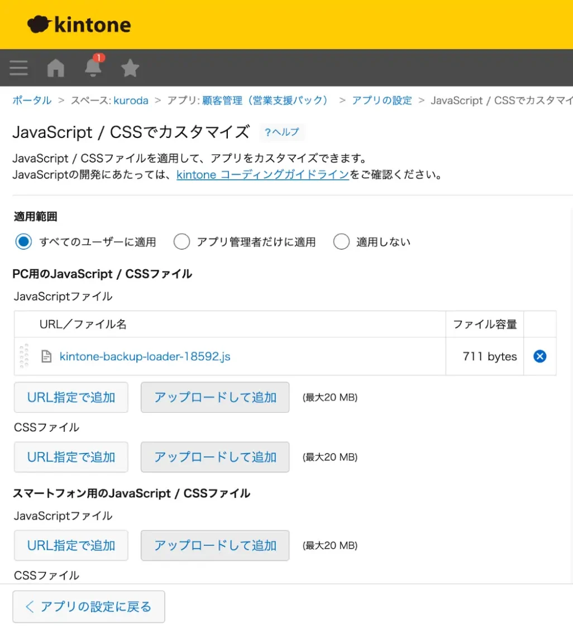573x629 pixels.
Task: Click the ファイル容量 column header
Action: (x=484, y=324)
